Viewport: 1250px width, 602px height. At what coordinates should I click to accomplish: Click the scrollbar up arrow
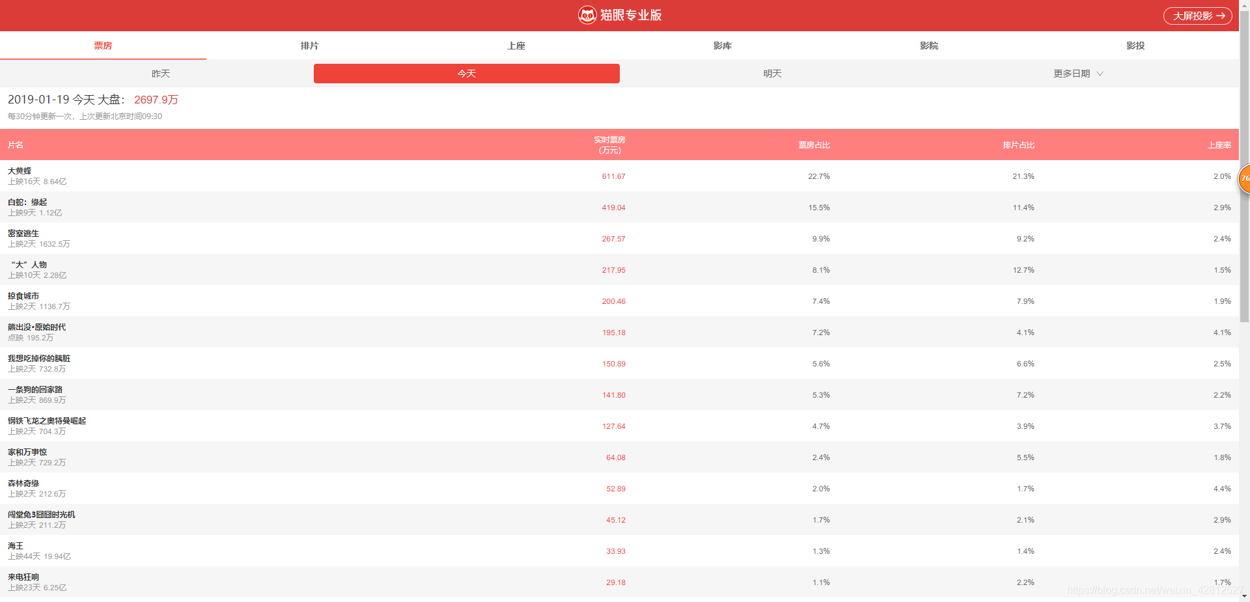tap(1244, 5)
